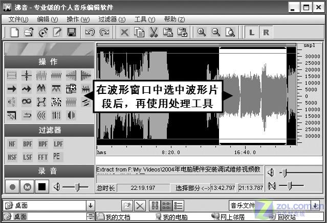Open the 工具(Y) menu
Image resolution: width=327 pixels, height=223 pixels.
pos(145,19)
